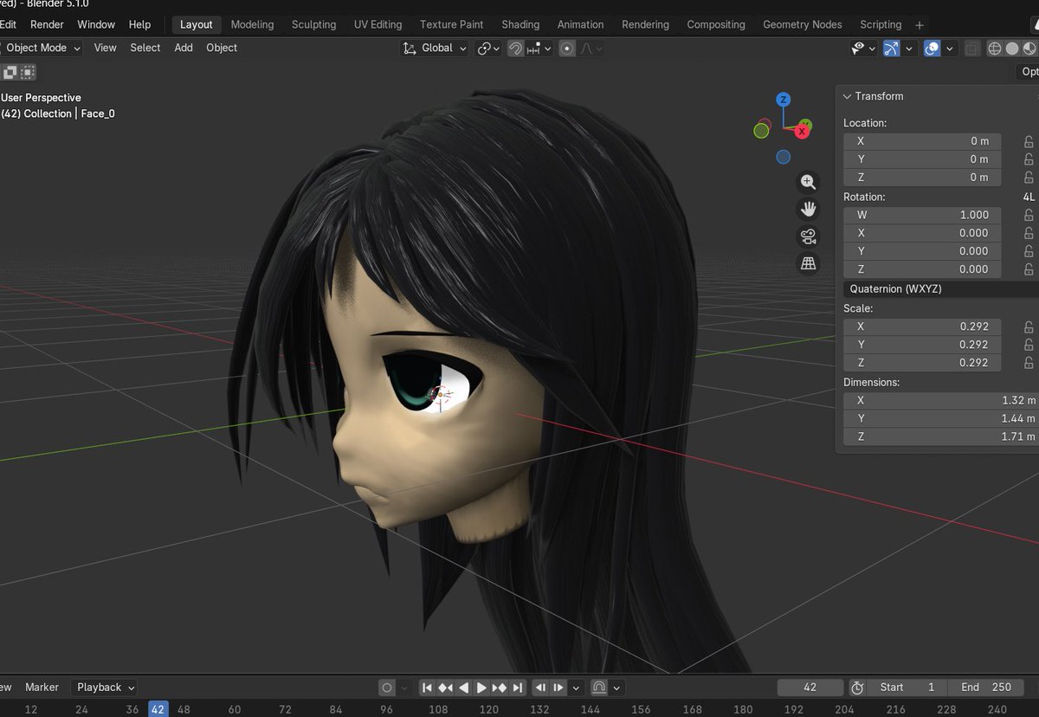Switch to the Sculpting workspace tab
Image resolution: width=1039 pixels, height=717 pixels.
click(313, 24)
